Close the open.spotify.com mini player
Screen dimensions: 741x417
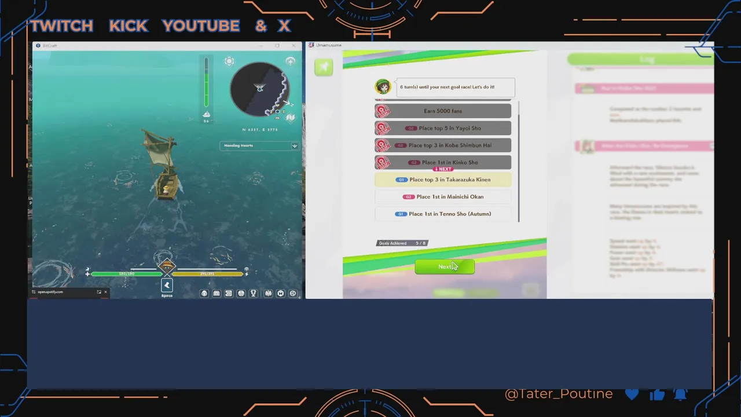(x=105, y=292)
